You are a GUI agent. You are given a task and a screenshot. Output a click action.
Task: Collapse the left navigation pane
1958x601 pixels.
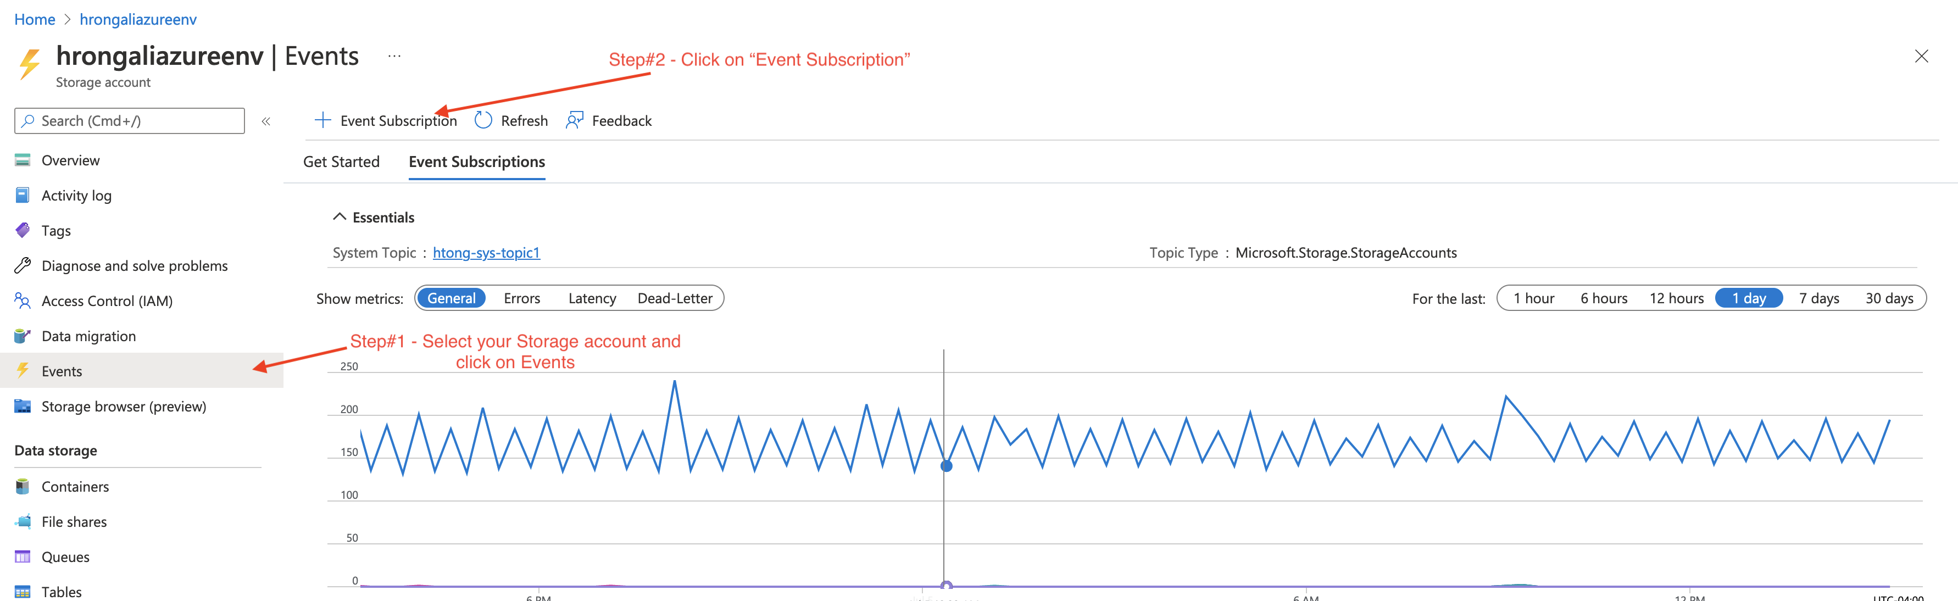(x=267, y=120)
